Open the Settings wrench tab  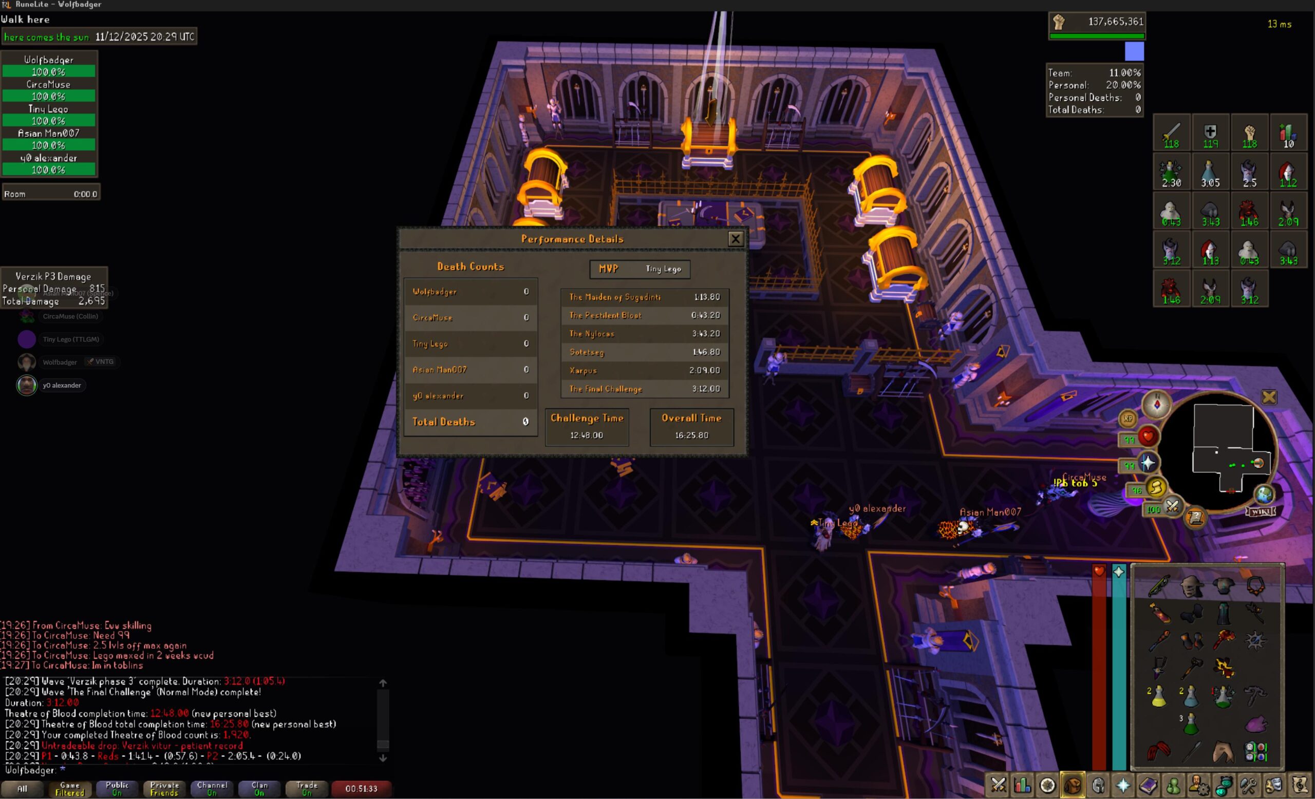coord(1249,785)
